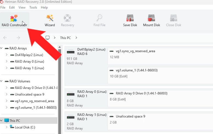Collapse the RAID Volumes tree group
Screen dimensions: 213x134
(x=1, y=81)
